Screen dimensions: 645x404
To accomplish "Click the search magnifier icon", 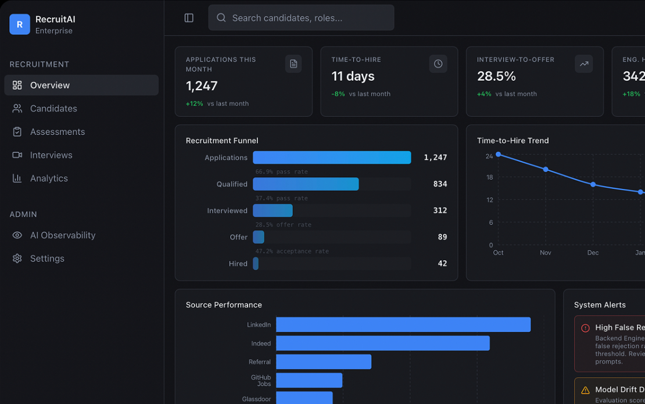I will coord(221,17).
